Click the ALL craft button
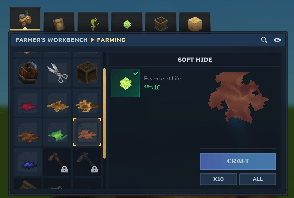The image size is (294, 198). pos(258,179)
